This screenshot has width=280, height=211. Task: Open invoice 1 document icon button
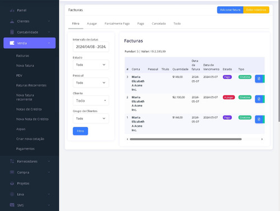(259, 119)
